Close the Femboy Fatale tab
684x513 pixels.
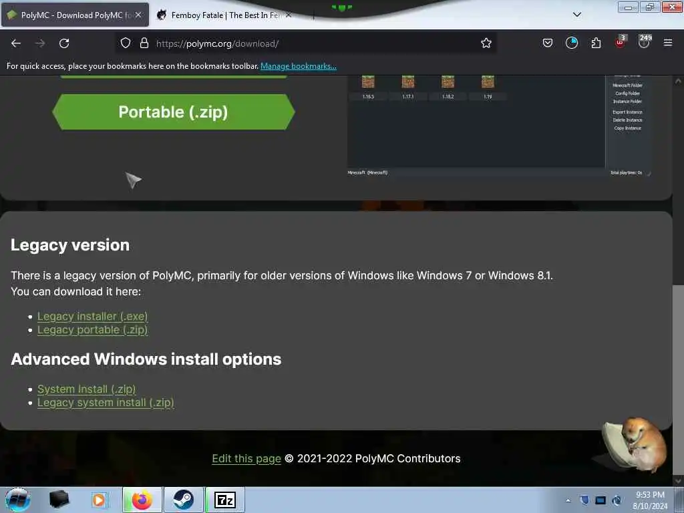pyautogui.click(x=289, y=15)
